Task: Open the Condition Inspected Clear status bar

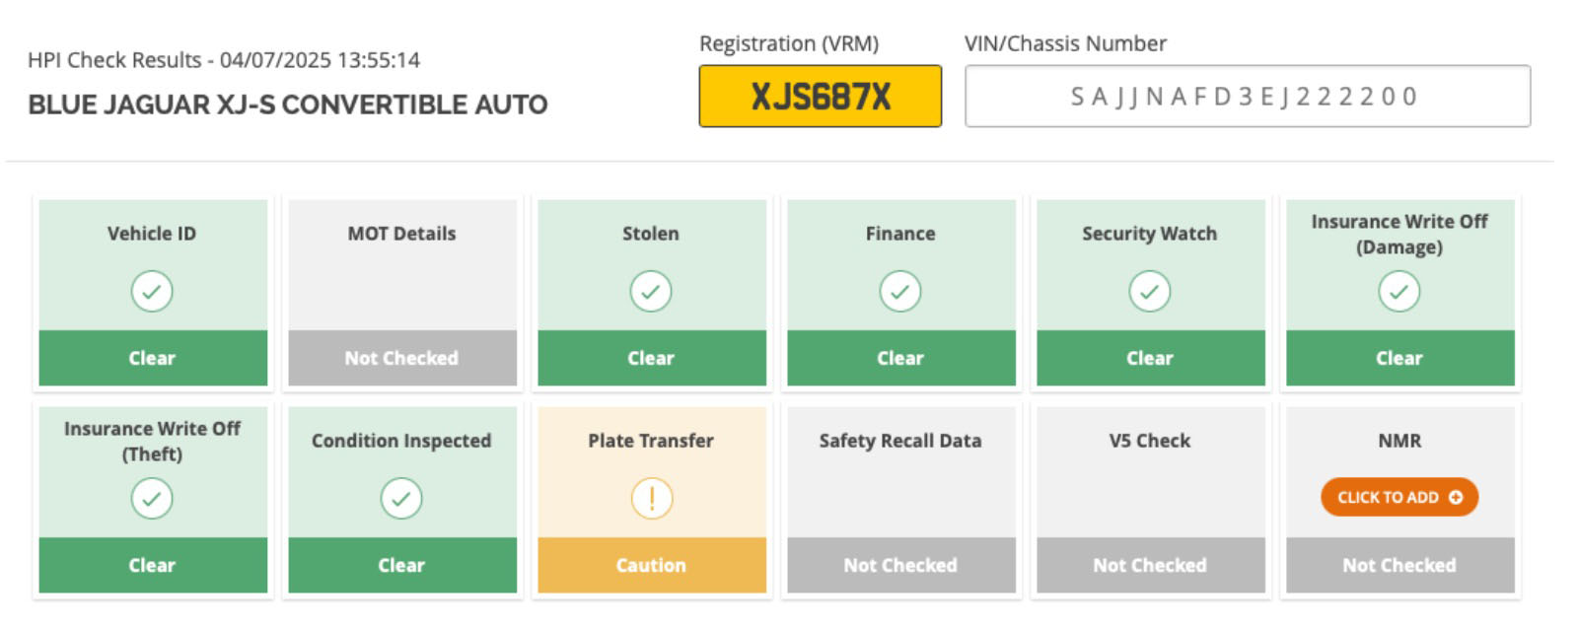Action: 402,565
